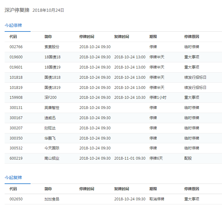
Task: Open the 南山铝业 stock name
Action: [52, 158]
